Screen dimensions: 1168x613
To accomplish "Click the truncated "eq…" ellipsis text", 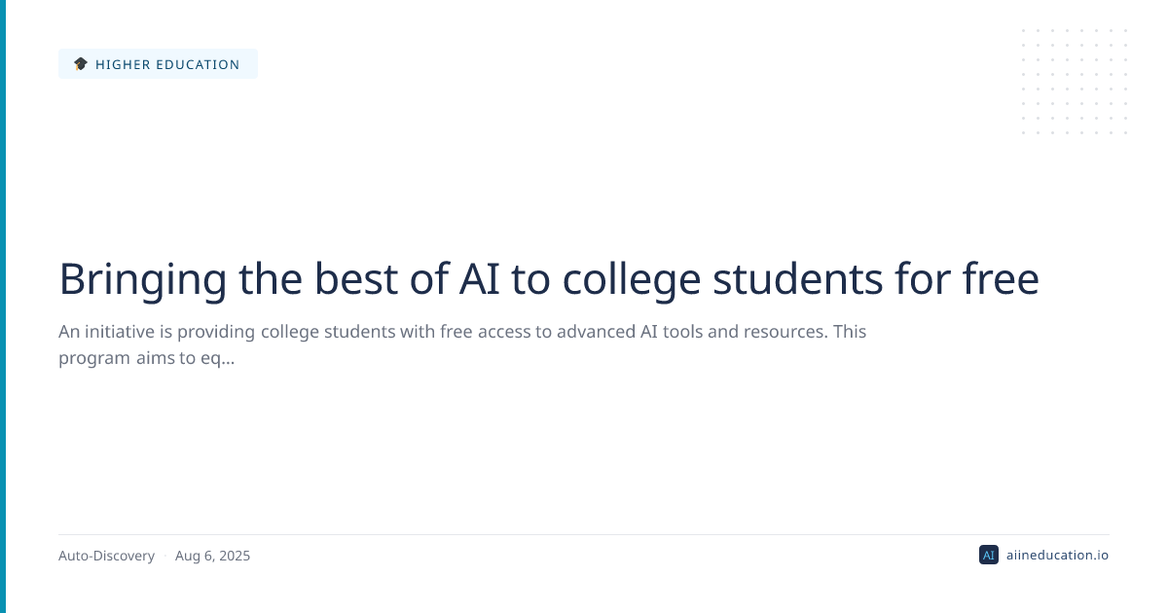I will click(x=222, y=358).
